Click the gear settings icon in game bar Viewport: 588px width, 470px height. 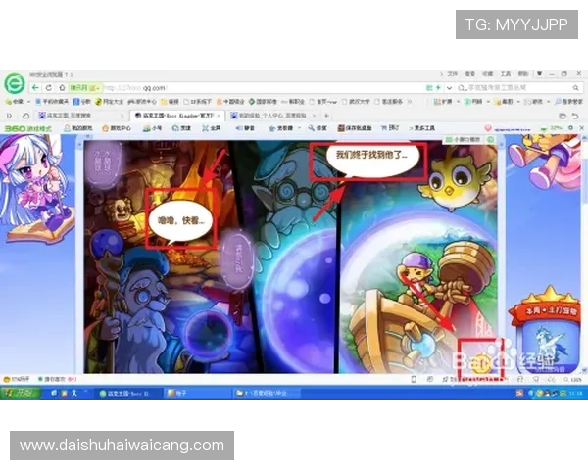click(x=570, y=128)
